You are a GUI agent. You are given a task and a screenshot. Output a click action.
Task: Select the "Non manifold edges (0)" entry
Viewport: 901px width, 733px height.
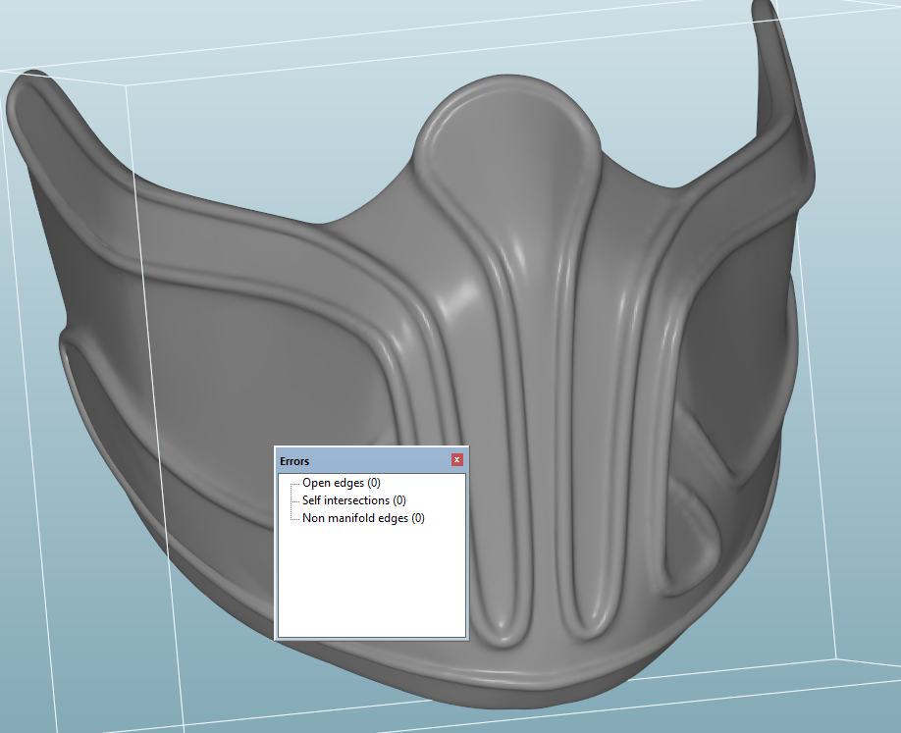(x=363, y=518)
